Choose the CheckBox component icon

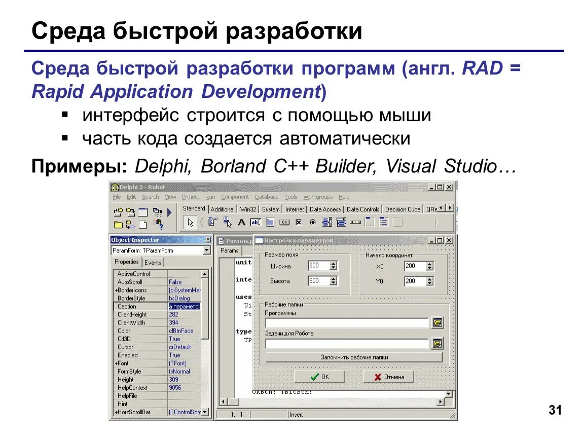[x=299, y=223]
